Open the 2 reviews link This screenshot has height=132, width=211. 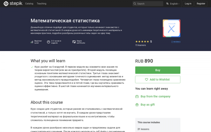point(176,42)
